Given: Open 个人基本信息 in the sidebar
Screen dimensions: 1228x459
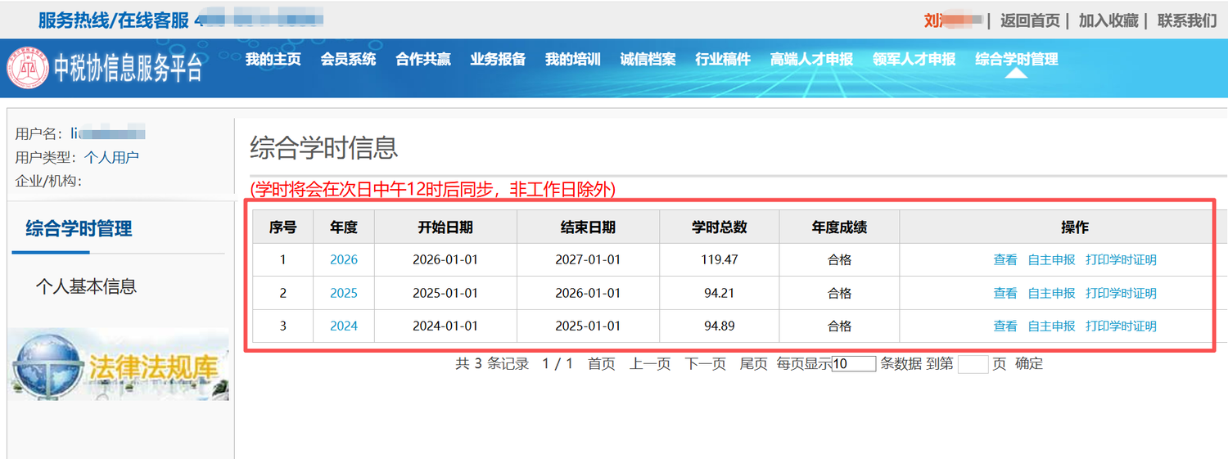Looking at the screenshot, I should 86,286.
